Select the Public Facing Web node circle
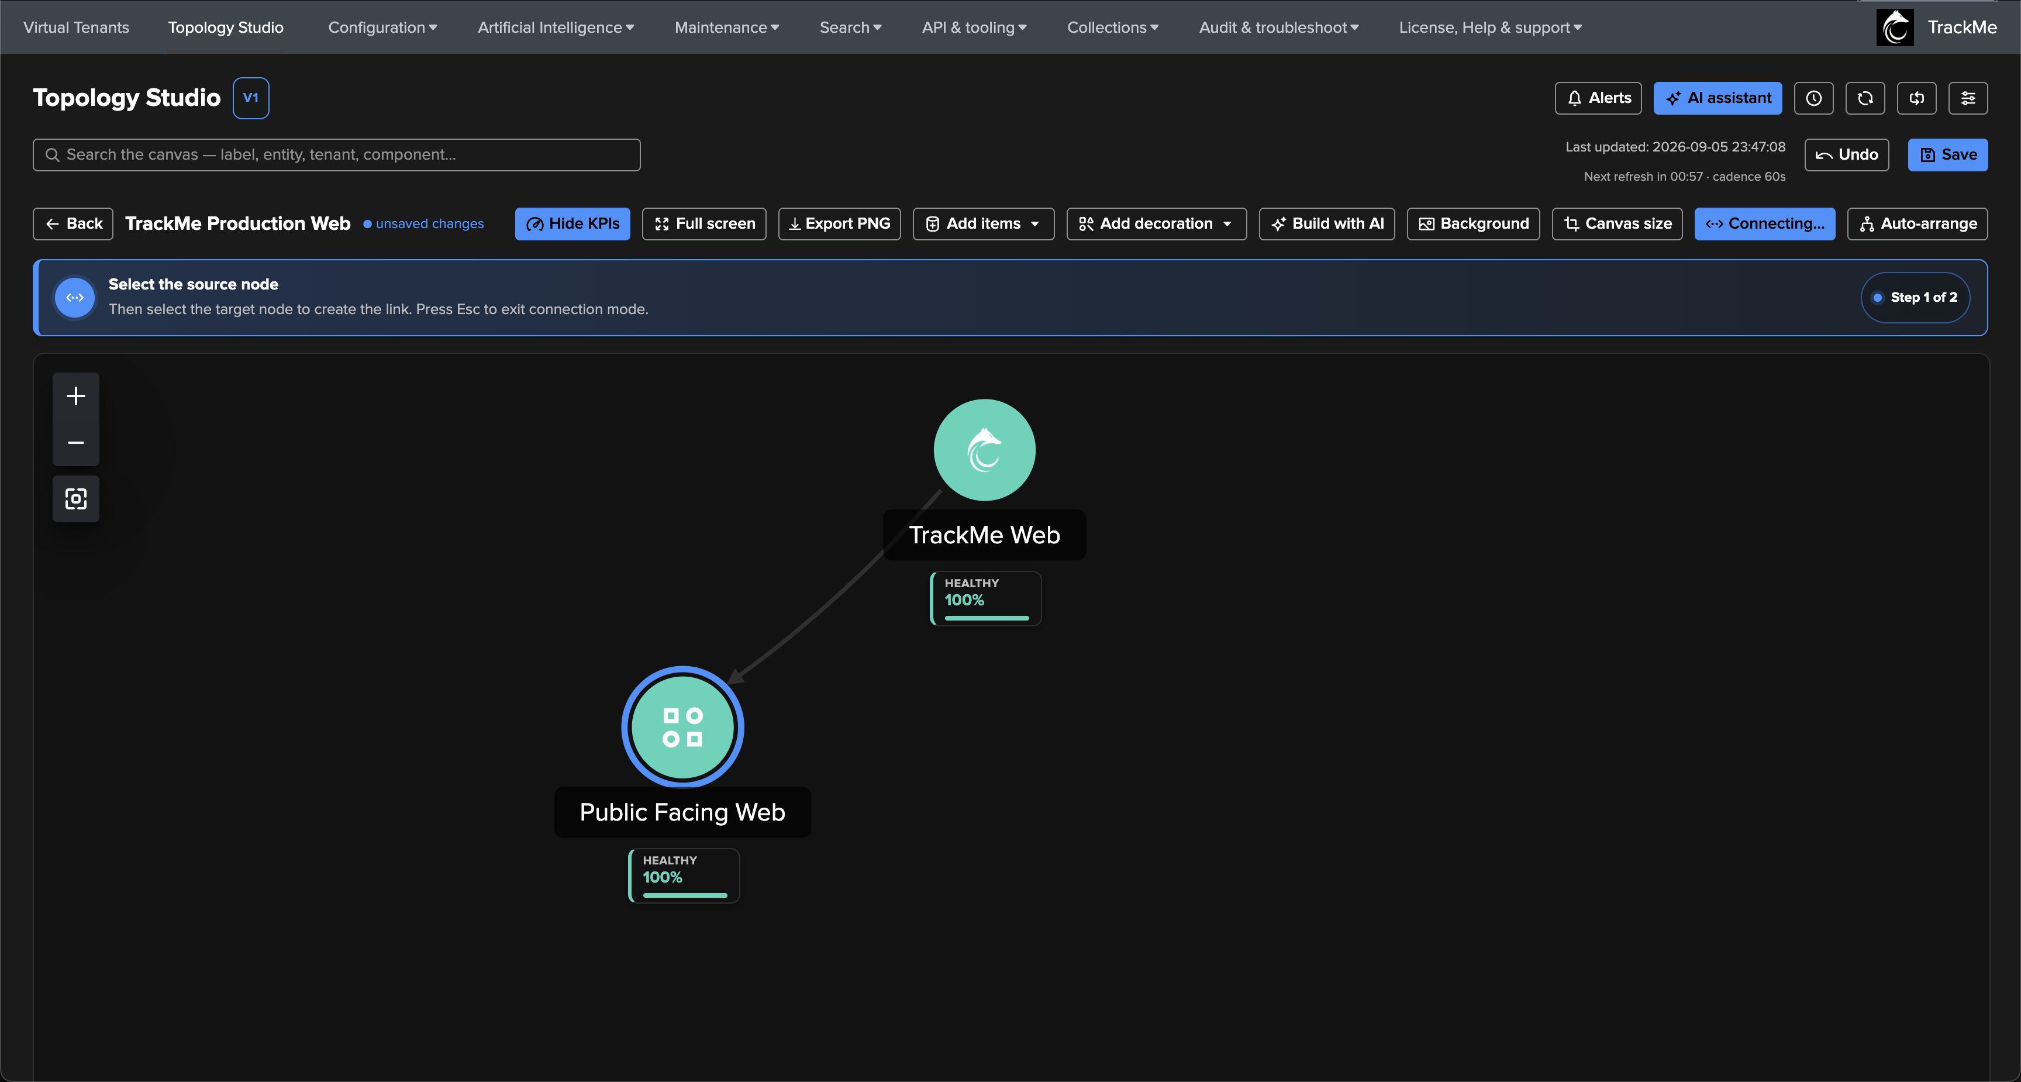 pyautogui.click(x=682, y=728)
